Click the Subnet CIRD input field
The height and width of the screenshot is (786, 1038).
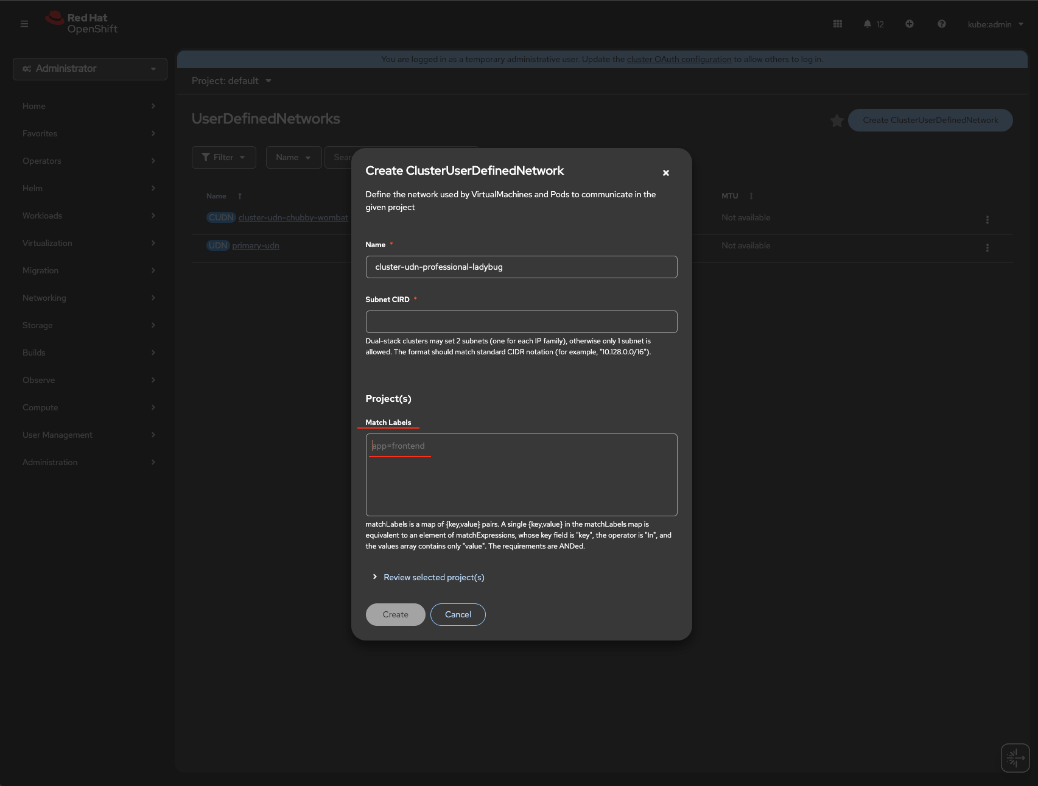pos(521,321)
